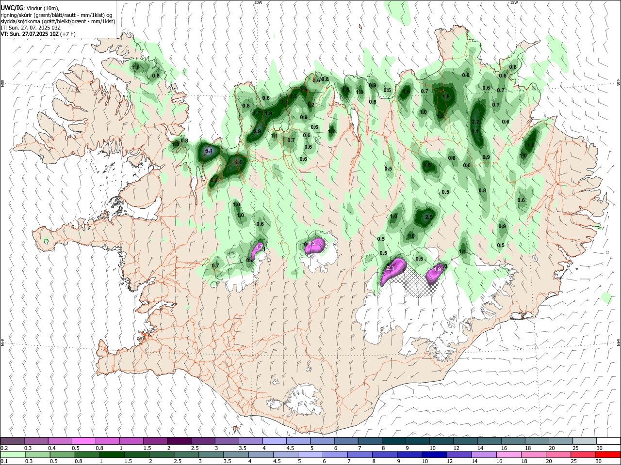Screen dimensions: 621x465
Task: Click the 2.1 value on purple snow patch
Action: (391, 268)
